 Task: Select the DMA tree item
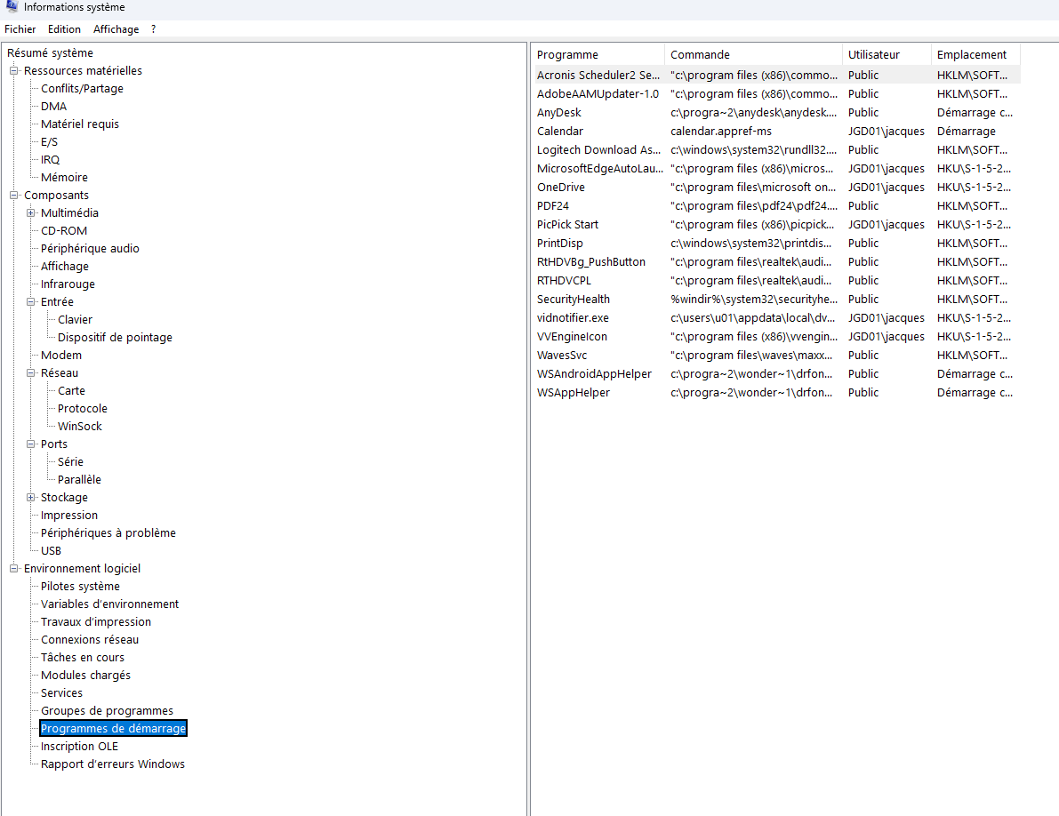[53, 106]
